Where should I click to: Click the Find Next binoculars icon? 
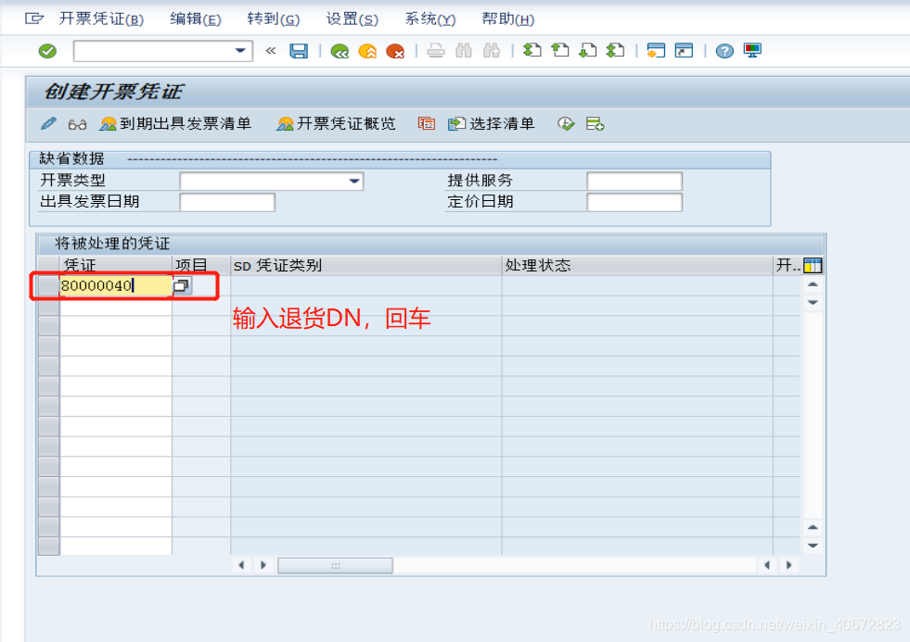[x=492, y=51]
